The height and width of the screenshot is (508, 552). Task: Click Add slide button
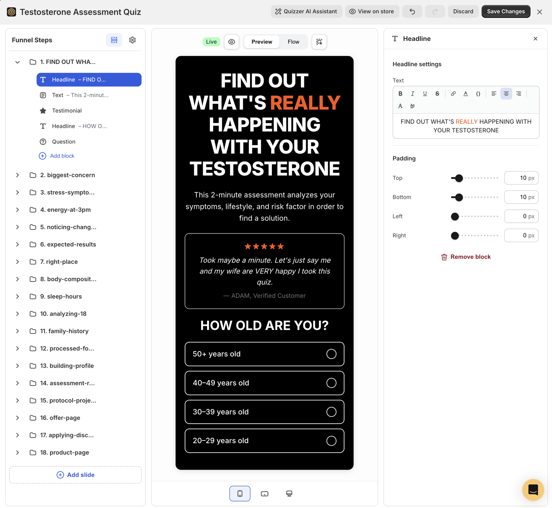[76, 475]
